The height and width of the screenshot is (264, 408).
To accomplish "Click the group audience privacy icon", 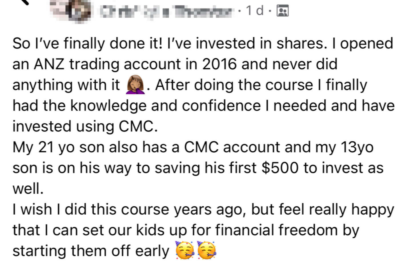I will click(x=283, y=11).
